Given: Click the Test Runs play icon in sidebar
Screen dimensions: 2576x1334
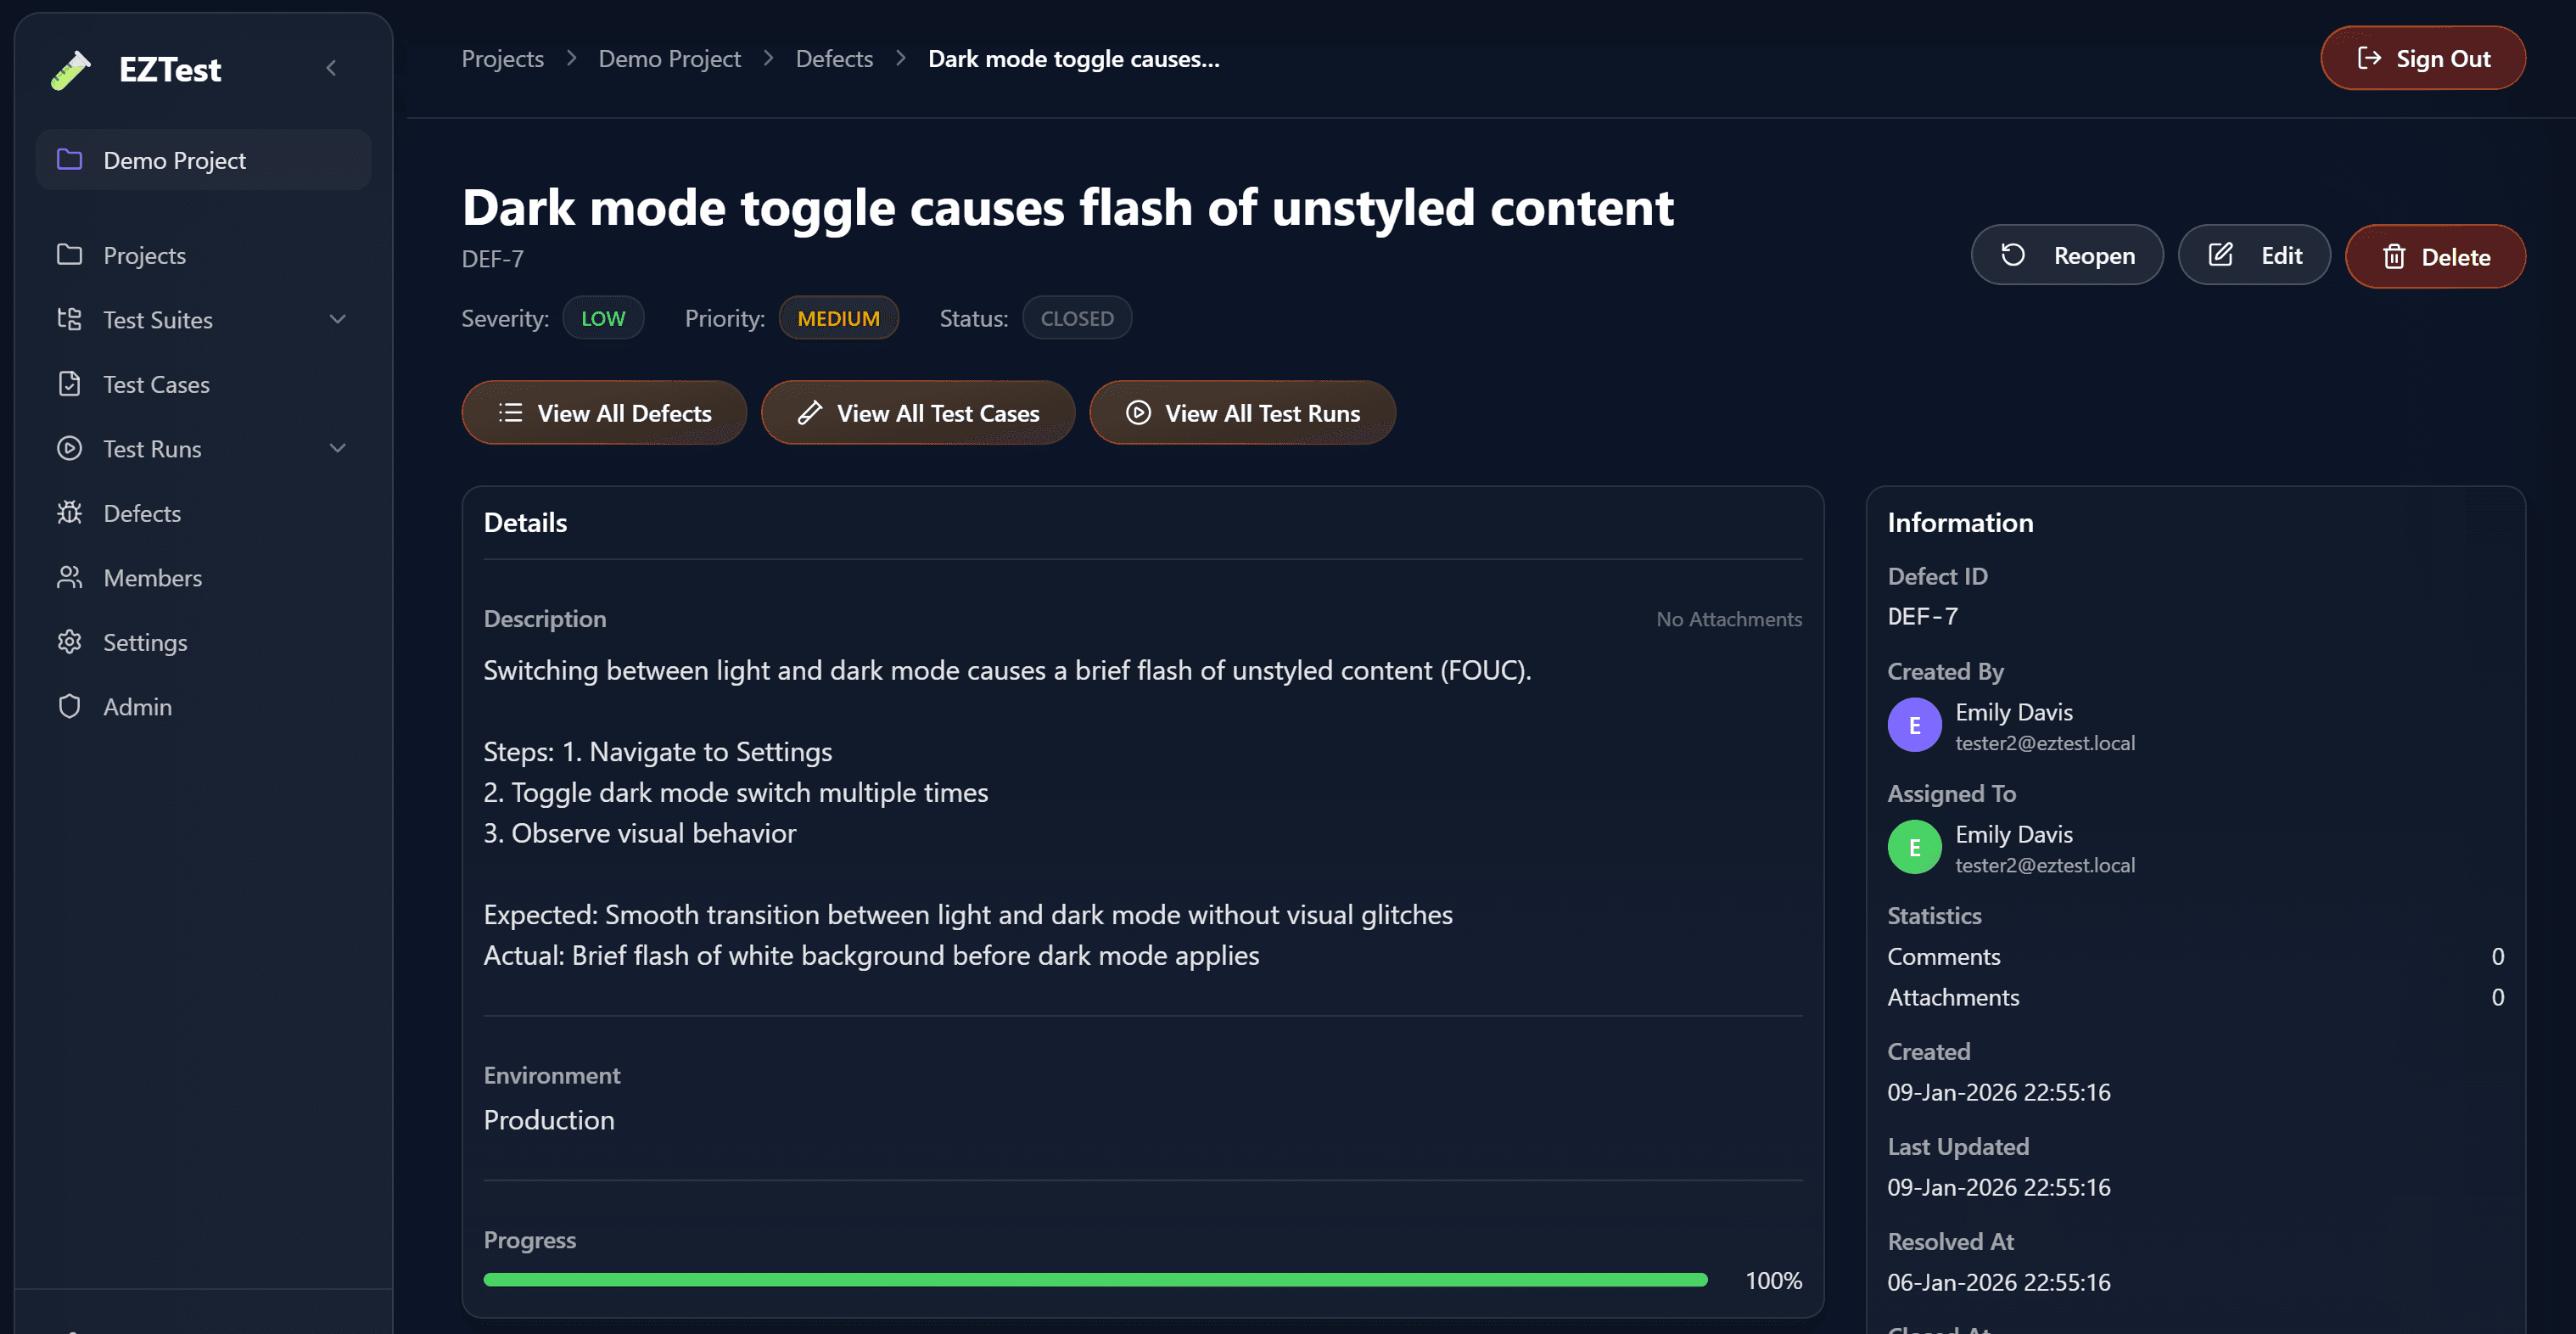Looking at the screenshot, I should [x=69, y=448].
